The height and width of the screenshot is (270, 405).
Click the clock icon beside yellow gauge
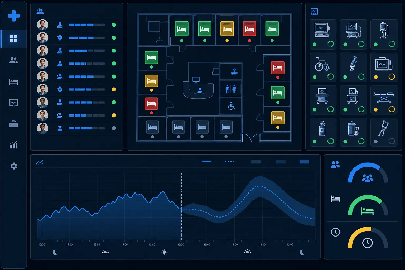click(335, 232)
